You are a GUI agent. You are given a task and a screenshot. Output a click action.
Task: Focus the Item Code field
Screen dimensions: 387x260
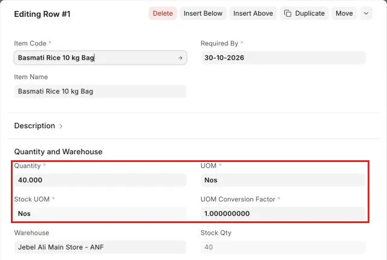point(100,57)
